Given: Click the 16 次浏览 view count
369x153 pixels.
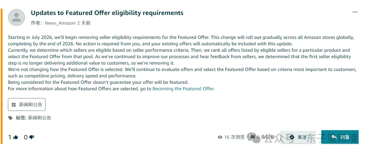Looking at the screenshot, I should (x=234, y=137).
